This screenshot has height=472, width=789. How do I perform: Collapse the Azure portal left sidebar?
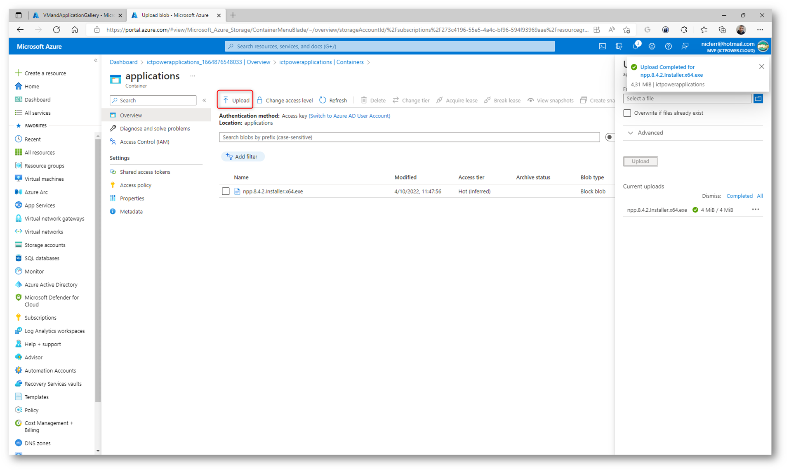(x=96, y=61)
